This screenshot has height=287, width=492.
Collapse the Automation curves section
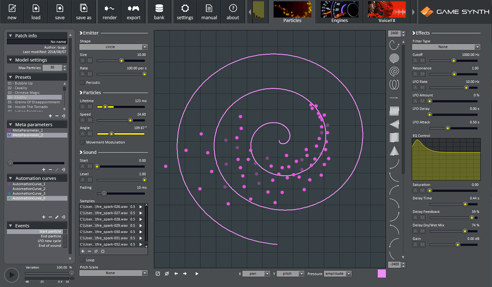(x=10, y=178)
